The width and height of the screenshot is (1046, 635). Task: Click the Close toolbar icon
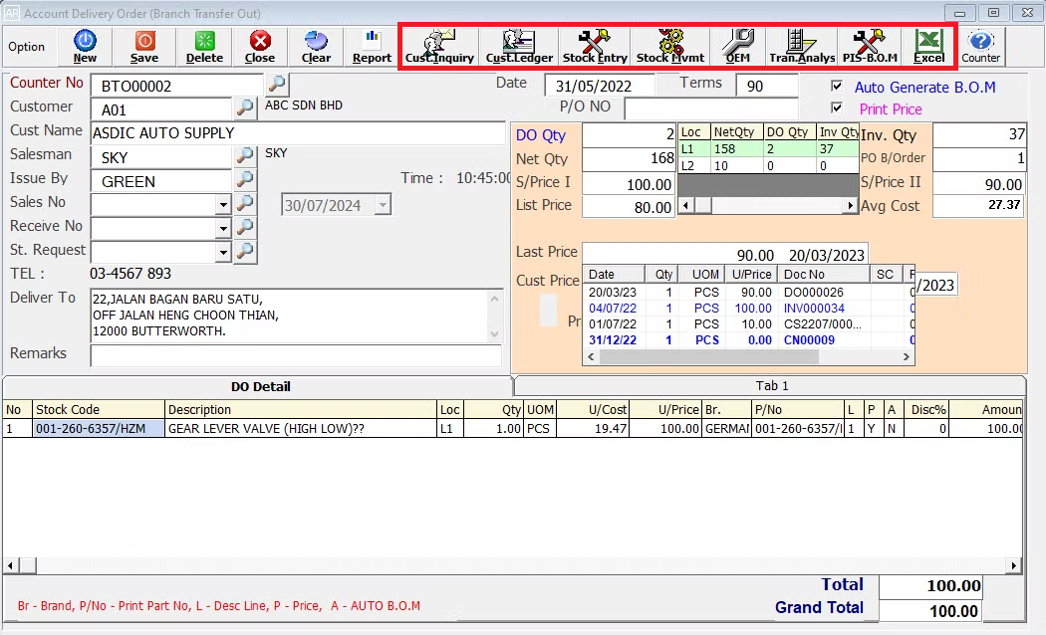(x=259, y=47)
